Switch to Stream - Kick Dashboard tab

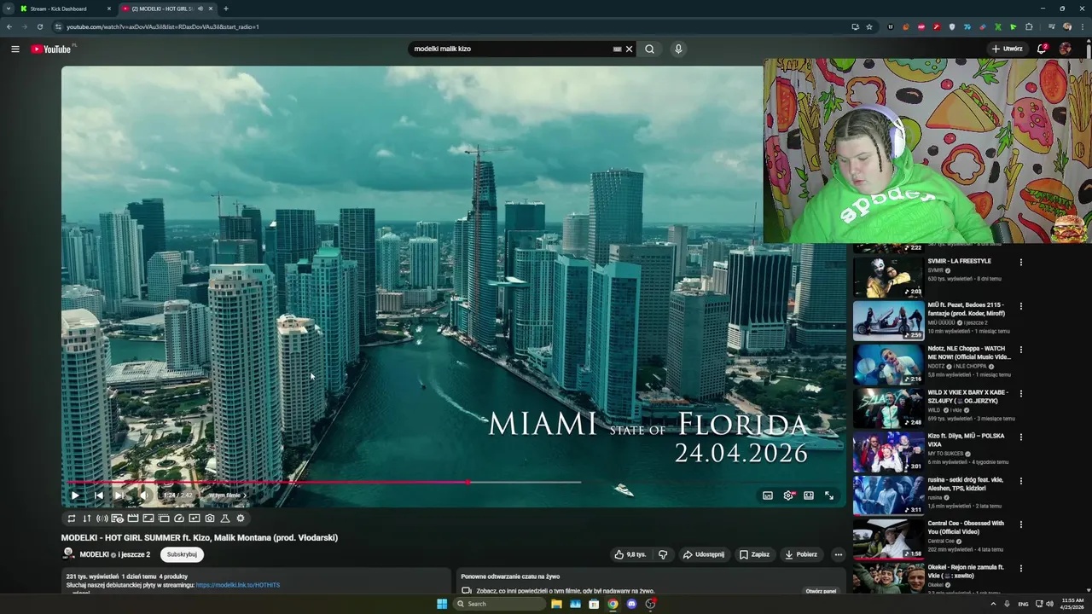[x=66, y=9]
